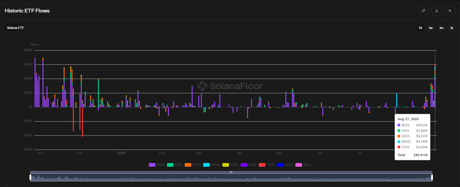Switch interval to 1w
Viewport: 460px width, 187px height.
[431, 28]
